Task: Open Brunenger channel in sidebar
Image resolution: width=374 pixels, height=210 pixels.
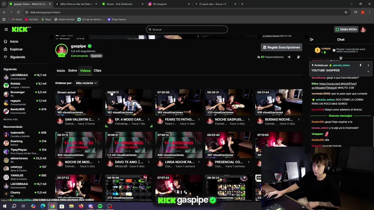Action: (25, 94)
